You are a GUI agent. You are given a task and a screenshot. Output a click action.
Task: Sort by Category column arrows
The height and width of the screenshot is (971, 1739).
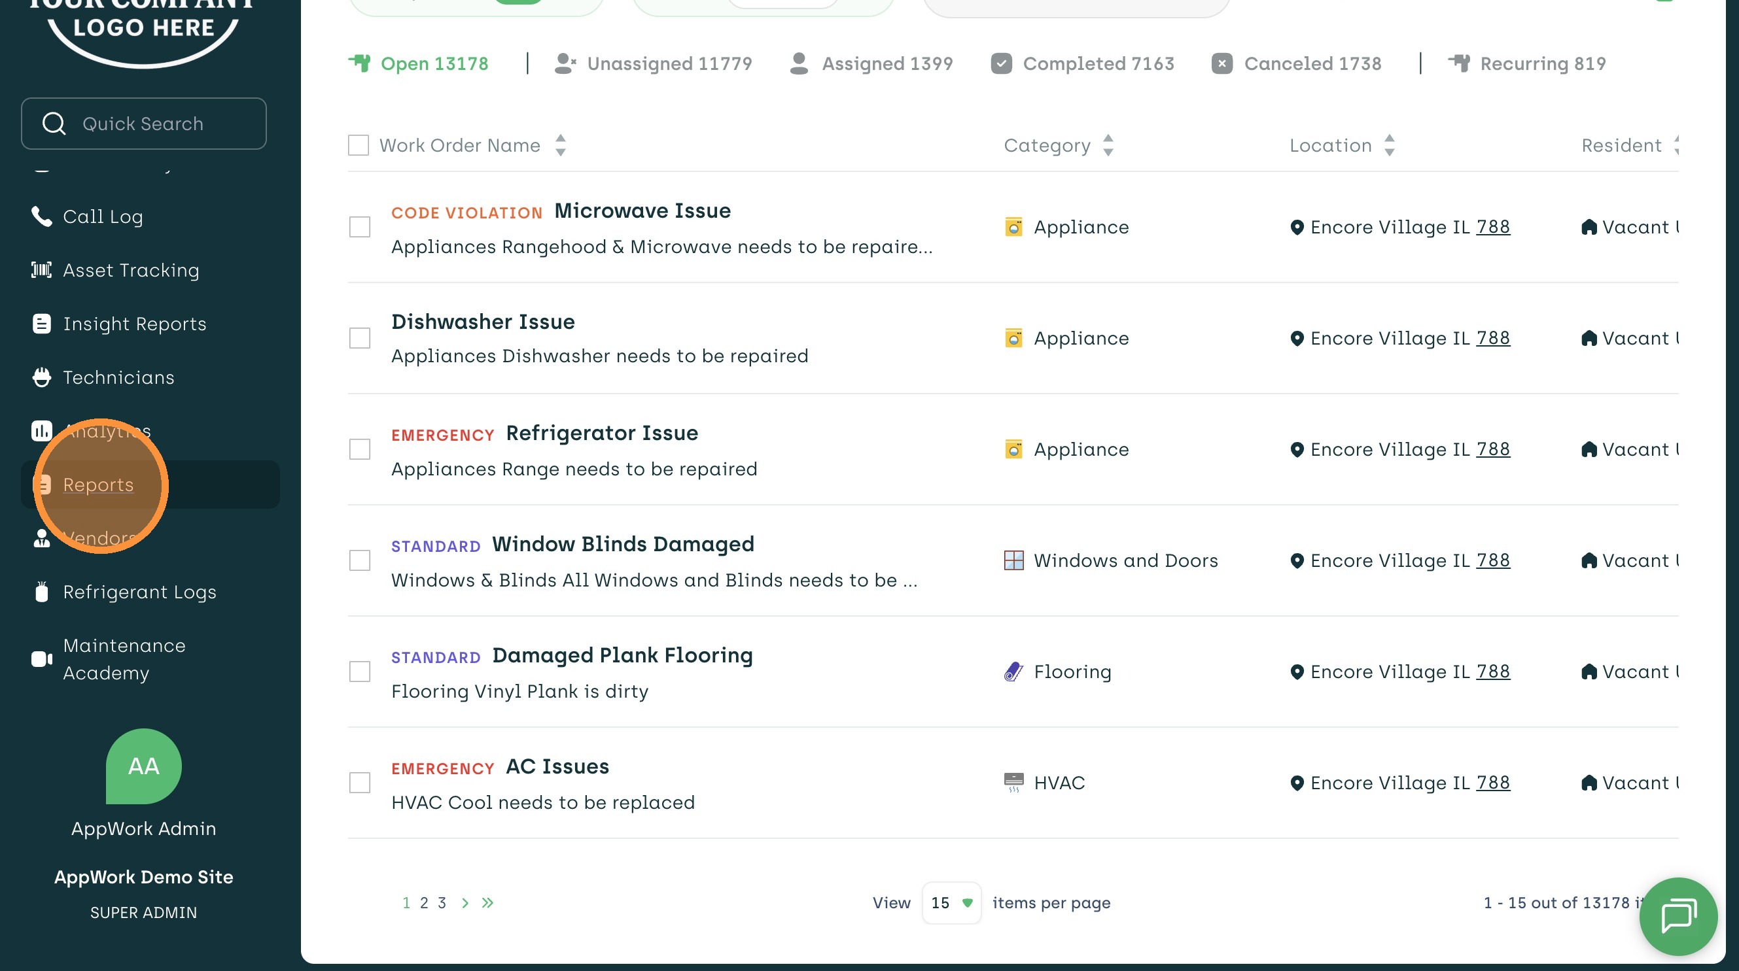pyautogui.click(x=1108, y=145)
